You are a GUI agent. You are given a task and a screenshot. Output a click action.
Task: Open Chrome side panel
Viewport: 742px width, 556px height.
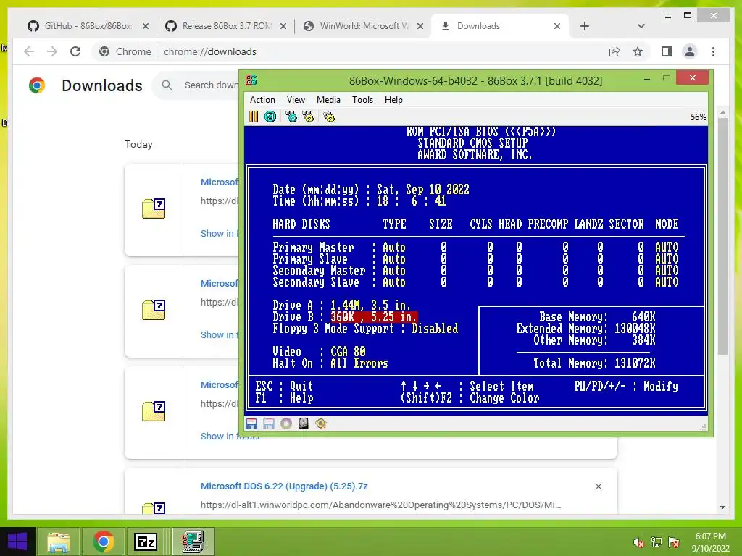[x=667, y=51]
